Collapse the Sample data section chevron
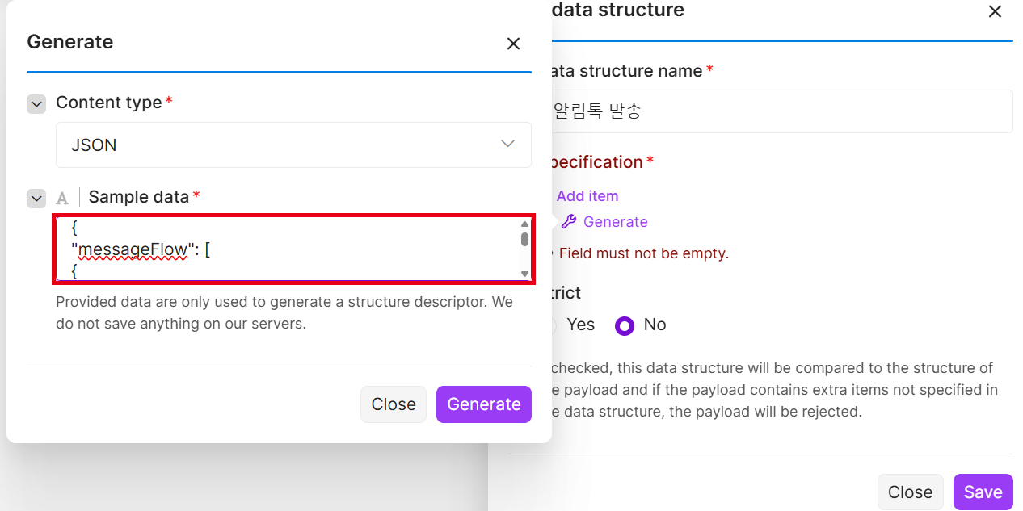Image resolution: width=1023 pixels, height=511 pixels. [x=36, y=198]
